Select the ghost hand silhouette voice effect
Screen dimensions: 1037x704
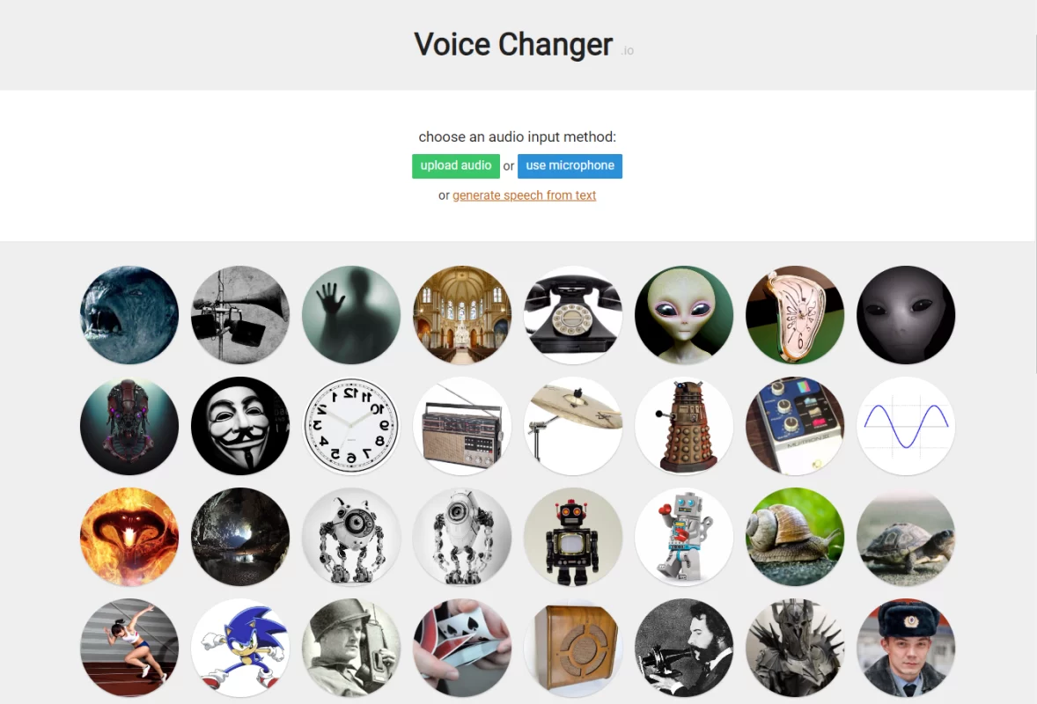351,315
